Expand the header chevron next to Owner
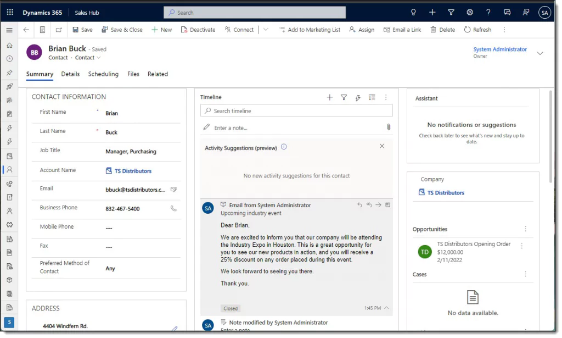Screen dimensions: 562x338 coord(540,53)
